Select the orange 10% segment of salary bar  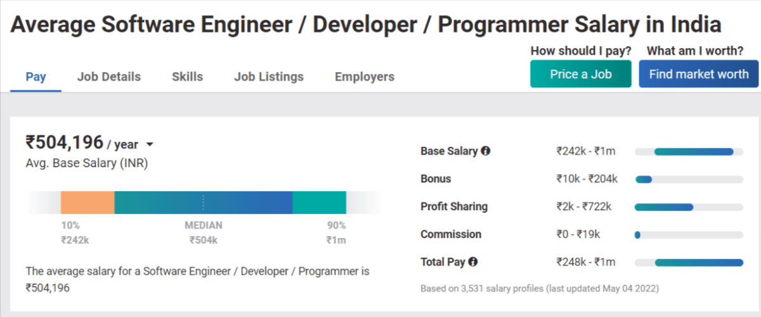click(88, 202)
